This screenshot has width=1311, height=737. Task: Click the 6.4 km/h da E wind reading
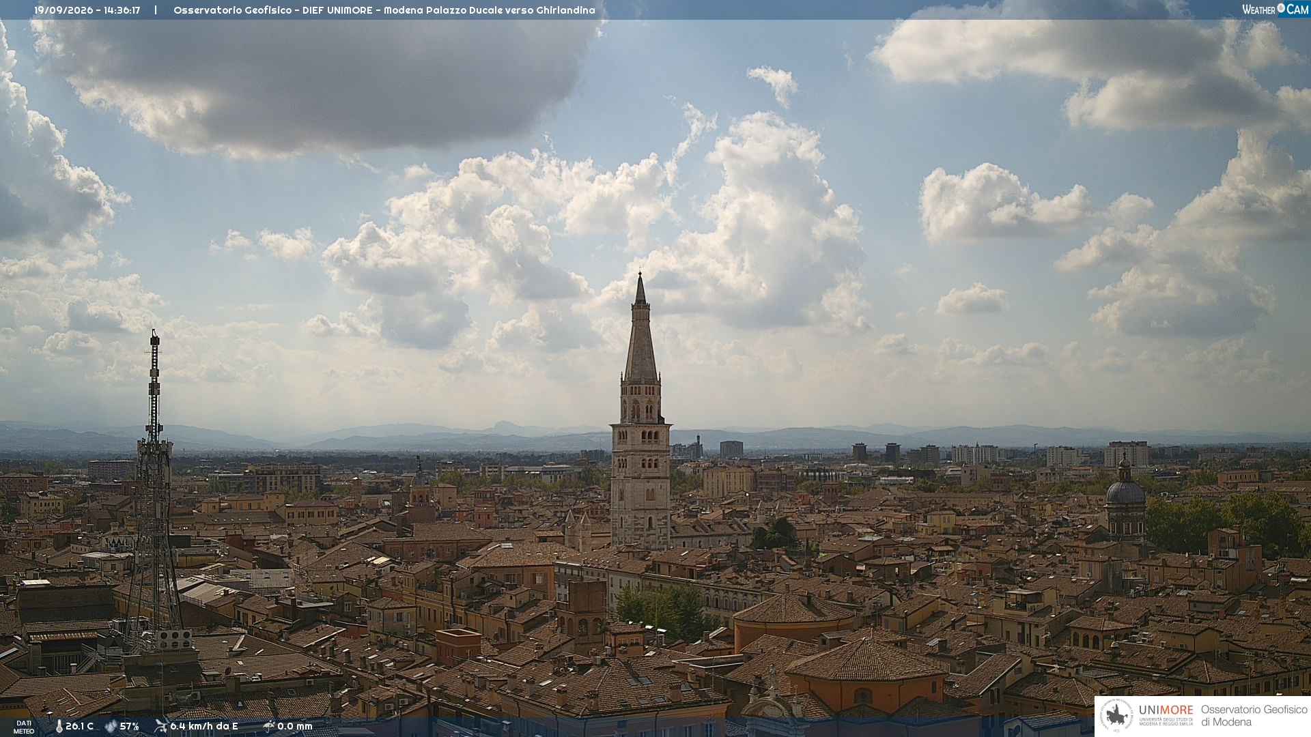(x=204, y=727)
